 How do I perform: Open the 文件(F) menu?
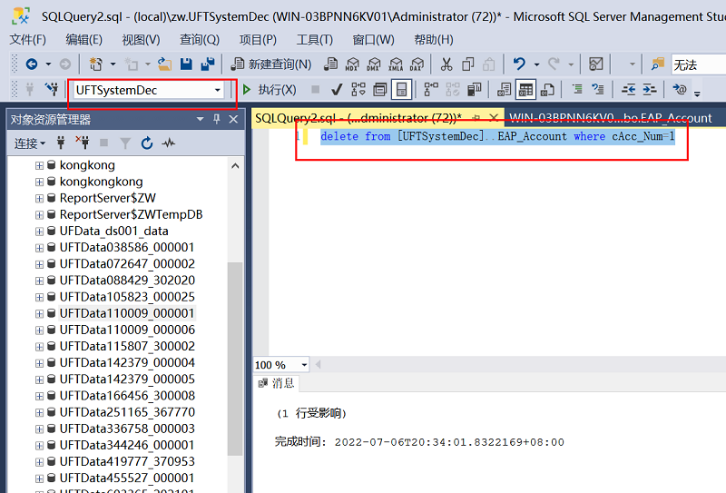(28, 40)
